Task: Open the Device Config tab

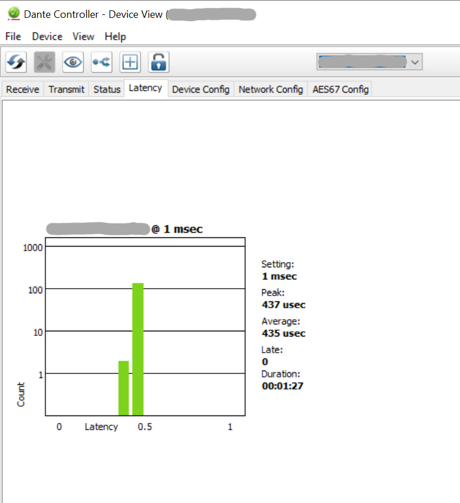Action: click(x=201, y=89)
